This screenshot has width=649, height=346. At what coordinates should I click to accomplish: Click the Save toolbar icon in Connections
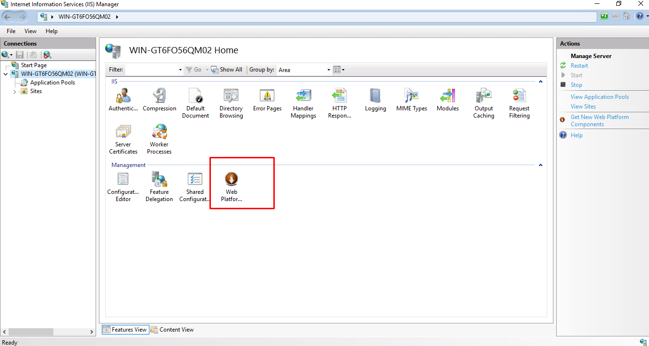tap(20, 55)
